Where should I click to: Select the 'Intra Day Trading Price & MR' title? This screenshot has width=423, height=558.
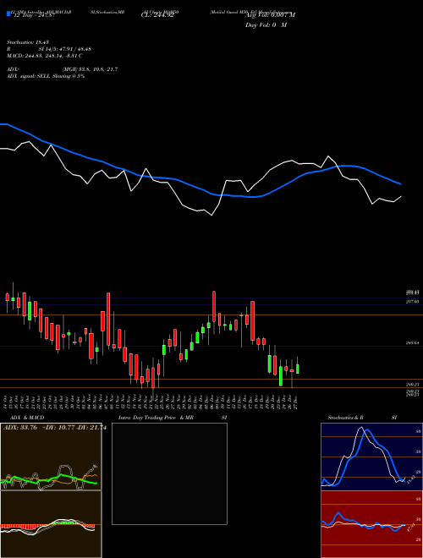pos(156,418)
